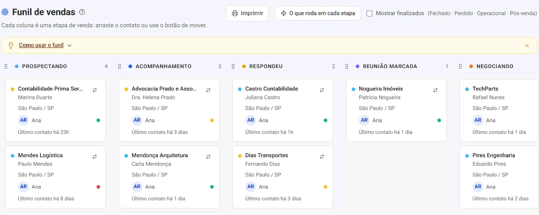This screenshot has width=539, height=215.
Task: Click count 4 in PROSPECTANDO header
Action: 106,66
